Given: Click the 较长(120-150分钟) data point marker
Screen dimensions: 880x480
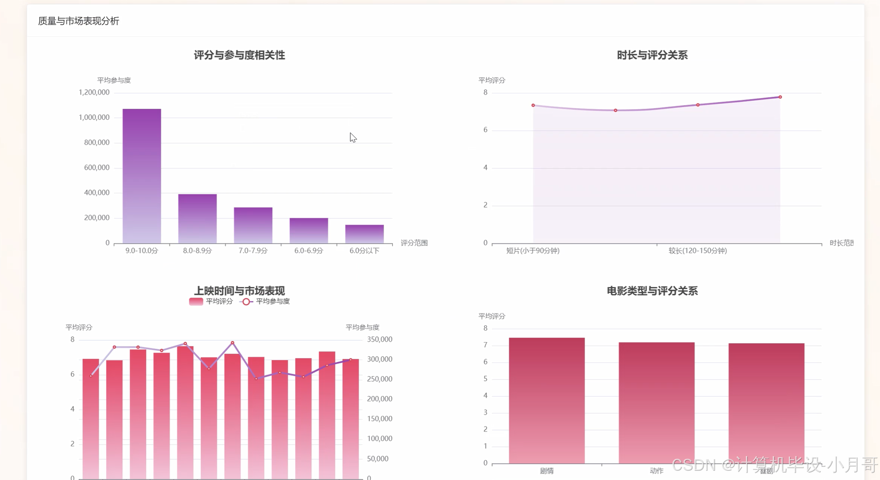Looking at the screenshot, I should pyautogui.click(x=698, y=105).
